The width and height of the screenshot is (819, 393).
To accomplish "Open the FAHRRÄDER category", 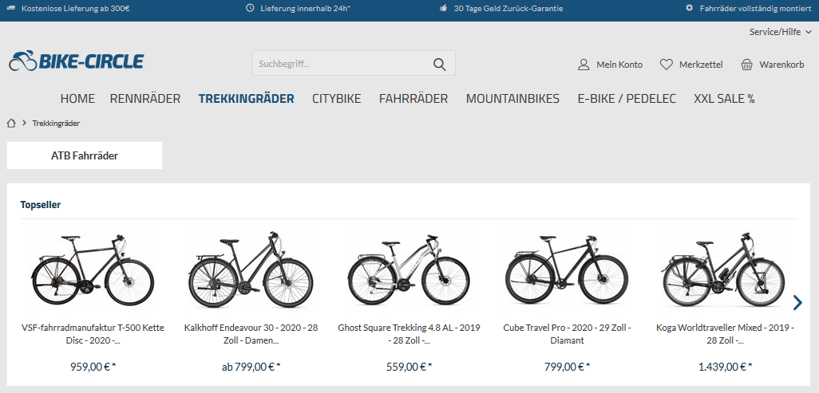I will pyautogui.click(x=413, y=99).
